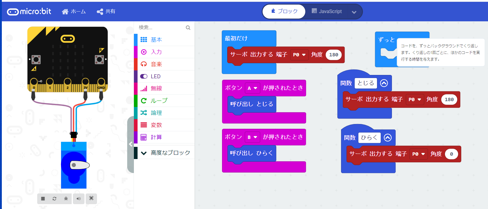Open button A dropdown in ボタン block

click(252, 88)
